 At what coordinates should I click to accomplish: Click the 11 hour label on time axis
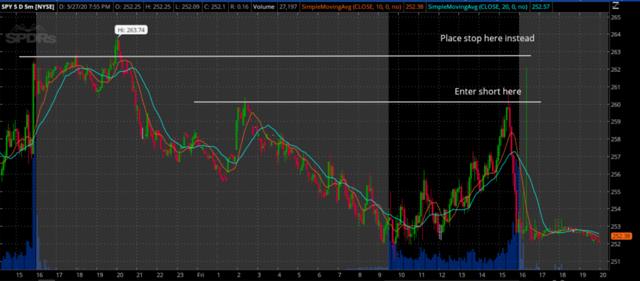pyautogui.click(x=421, y=275)
